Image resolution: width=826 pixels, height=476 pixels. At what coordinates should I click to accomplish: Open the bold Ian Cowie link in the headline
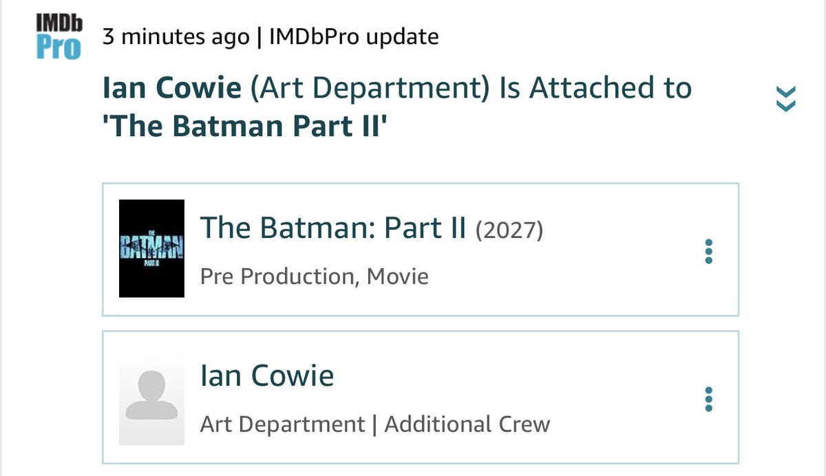coord(171,89)
